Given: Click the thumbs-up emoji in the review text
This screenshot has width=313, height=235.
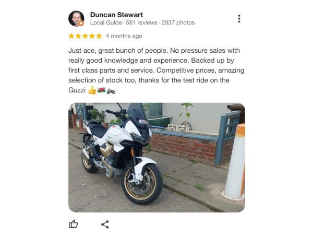Looking at the screenshot, I should tap(92, 90).
